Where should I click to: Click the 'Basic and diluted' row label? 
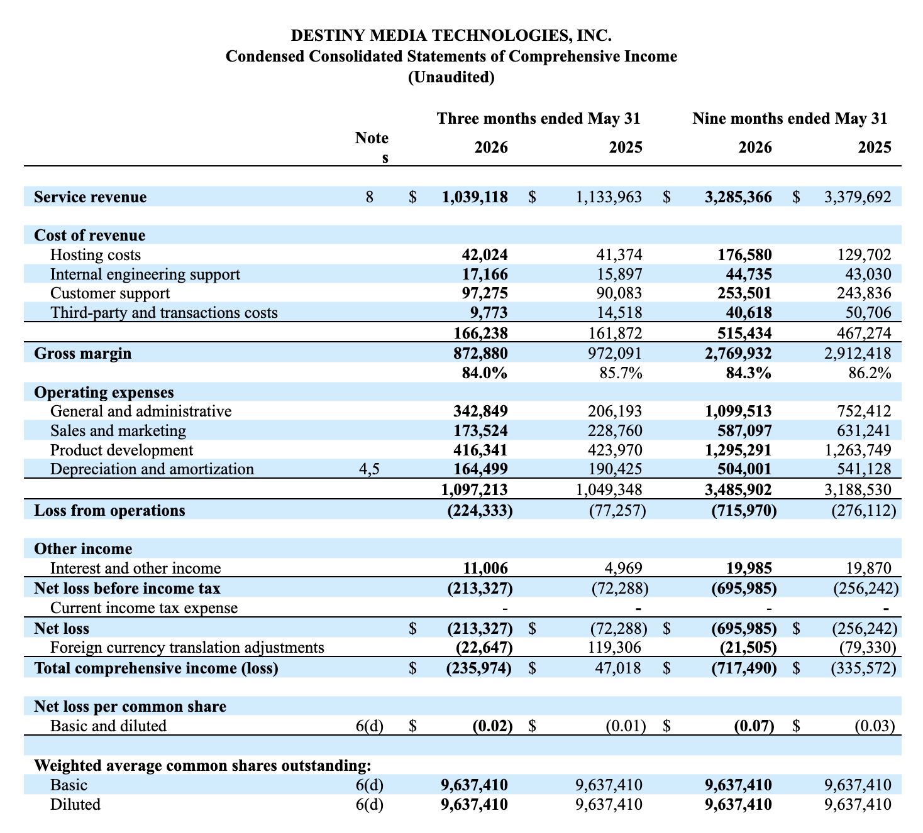tap(109, 726)
